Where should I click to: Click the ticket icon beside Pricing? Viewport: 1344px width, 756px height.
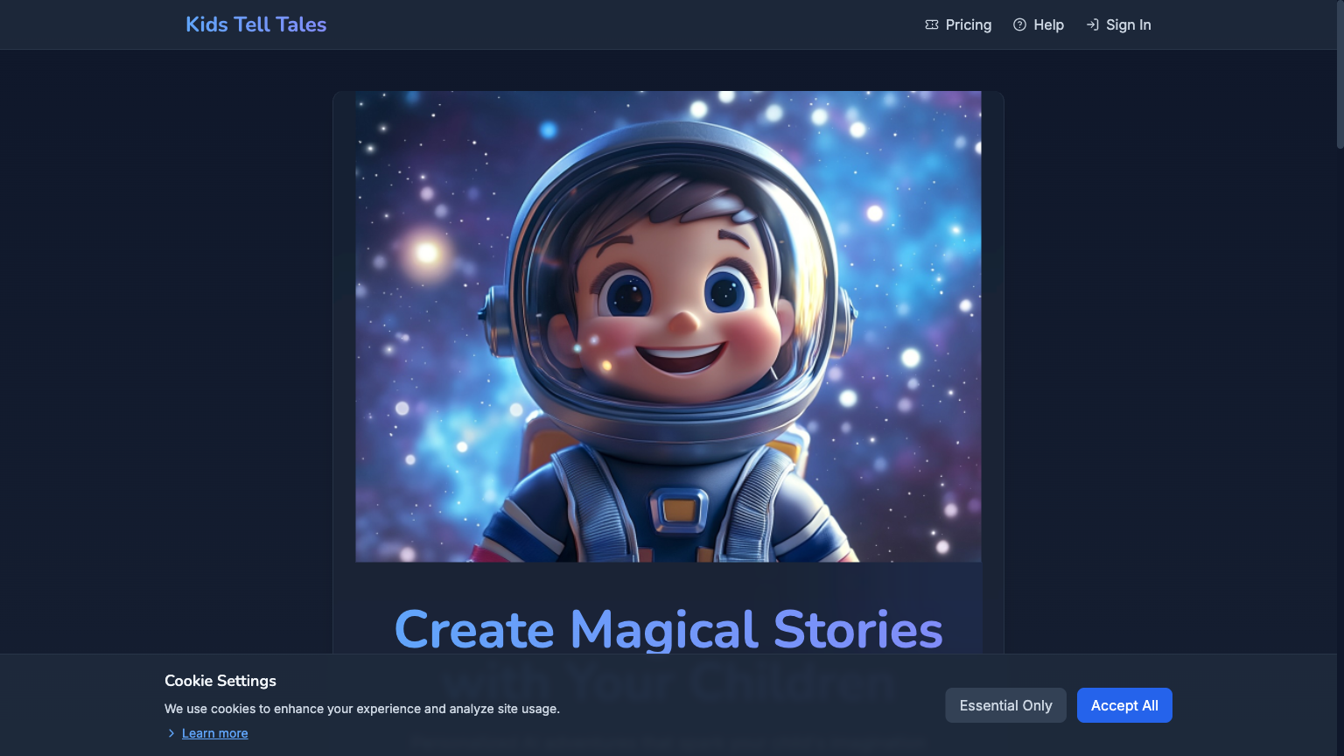coord(932,24)
